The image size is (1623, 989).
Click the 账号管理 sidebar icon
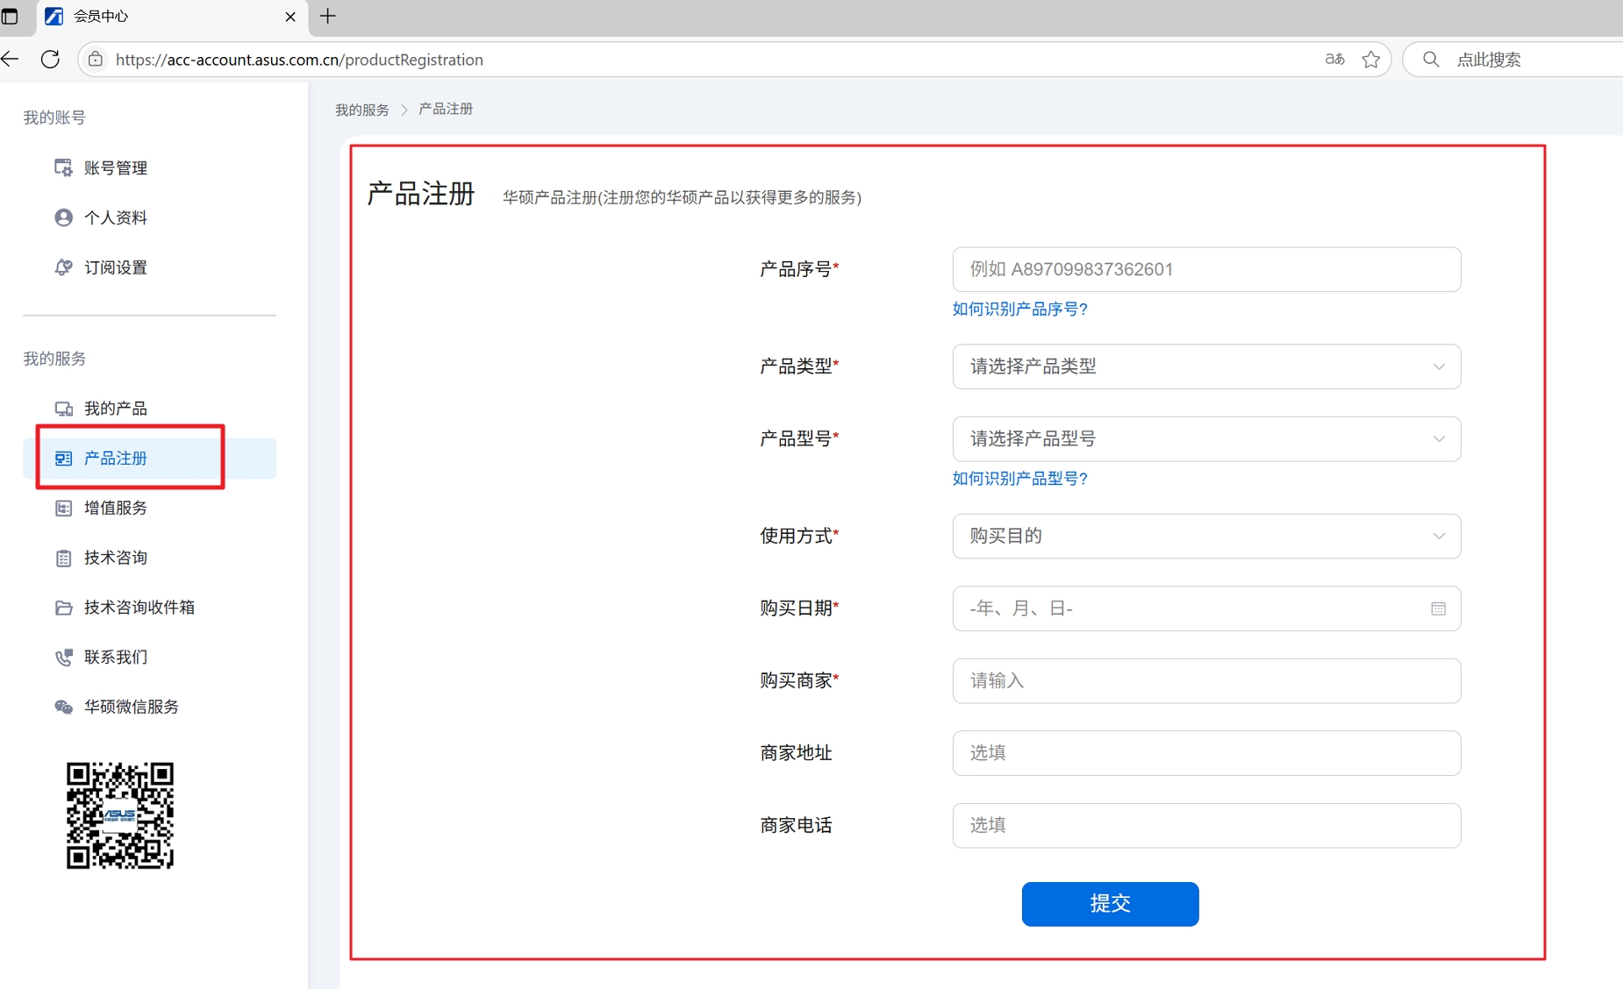(x=63, y=167)
